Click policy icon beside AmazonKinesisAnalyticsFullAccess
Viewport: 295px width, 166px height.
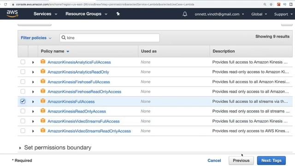point(43,61)
